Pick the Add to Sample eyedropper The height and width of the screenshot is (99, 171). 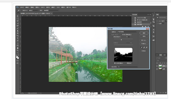pyautogui.click(x=144, y=47)
